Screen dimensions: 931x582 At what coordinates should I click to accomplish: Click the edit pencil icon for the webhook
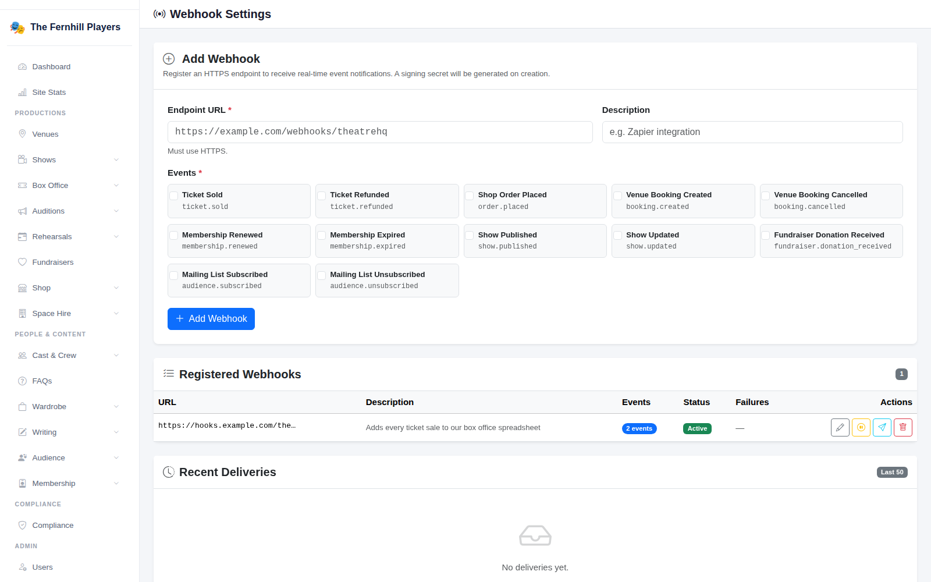coord(840,428)
